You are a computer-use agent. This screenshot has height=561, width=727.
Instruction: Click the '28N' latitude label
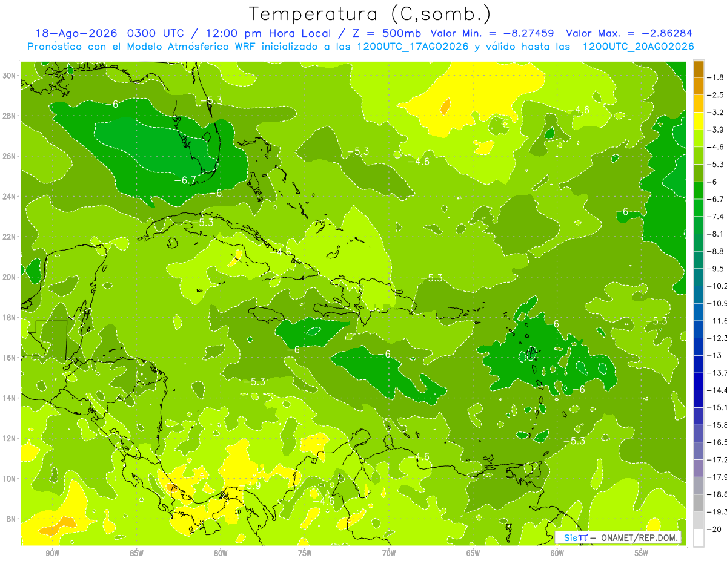coord(10,116)
